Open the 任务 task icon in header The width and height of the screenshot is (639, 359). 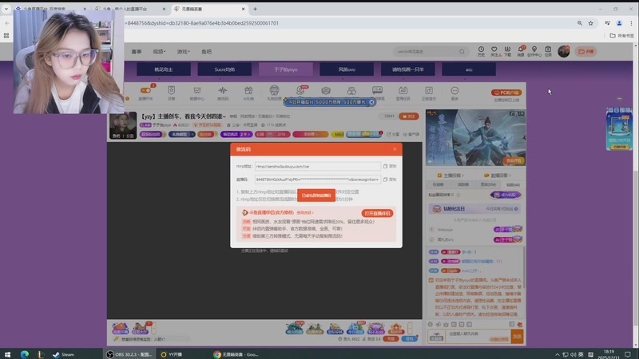pyautogui.click(x=548, y=49)
